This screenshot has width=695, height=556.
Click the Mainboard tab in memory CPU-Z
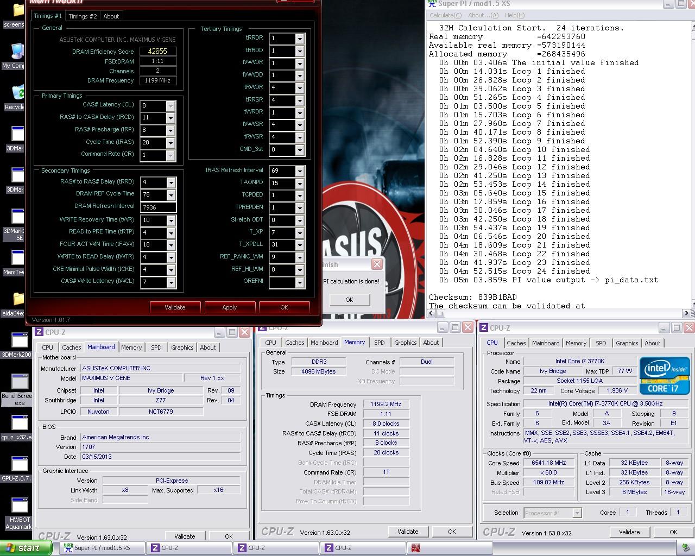point(324,343)
